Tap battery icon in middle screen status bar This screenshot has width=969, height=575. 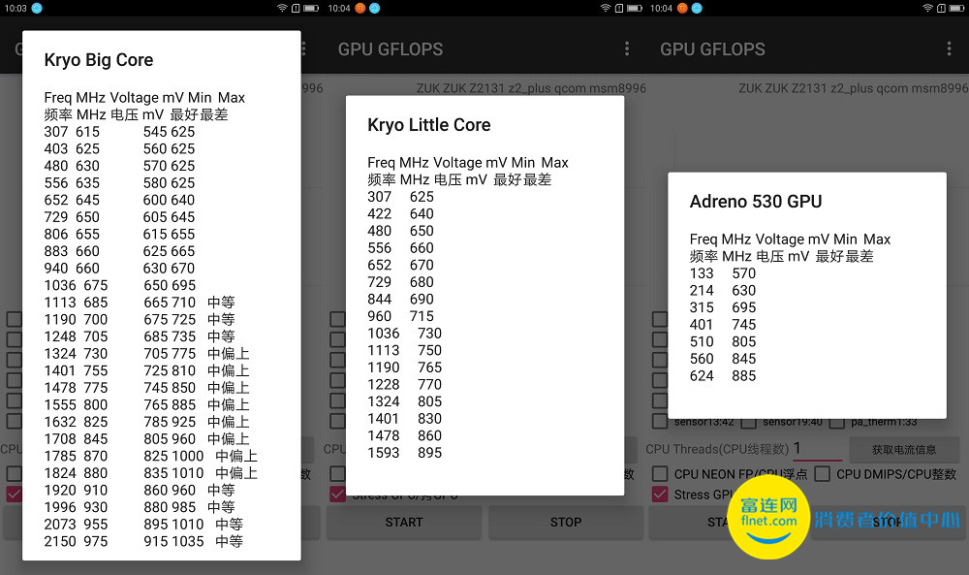coord(634,8)
